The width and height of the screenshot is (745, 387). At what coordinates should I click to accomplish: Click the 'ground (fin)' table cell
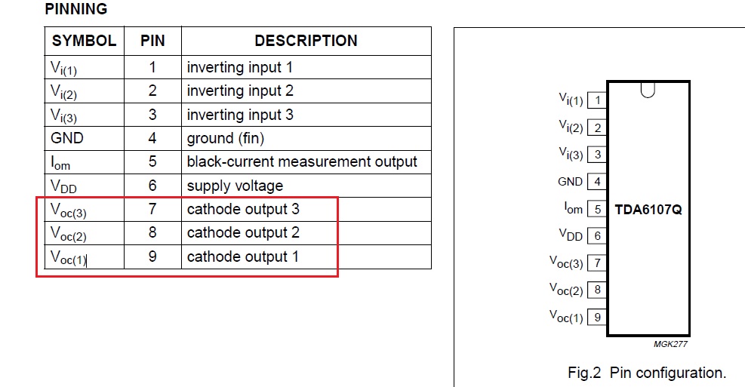coord(226,138)
